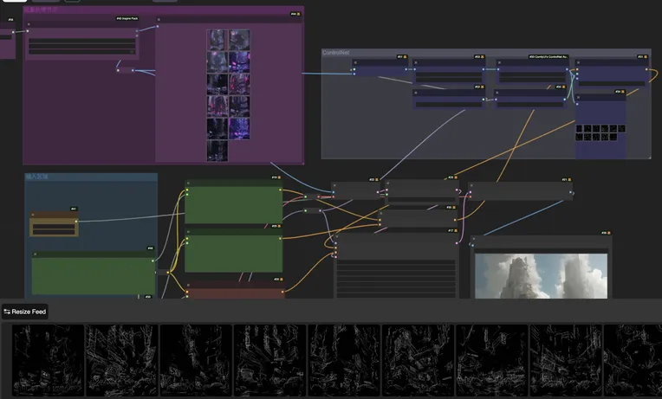This screenshot has height=399, width=662.
Task: Click the bottom field in the yellow node
Action: 54,232
